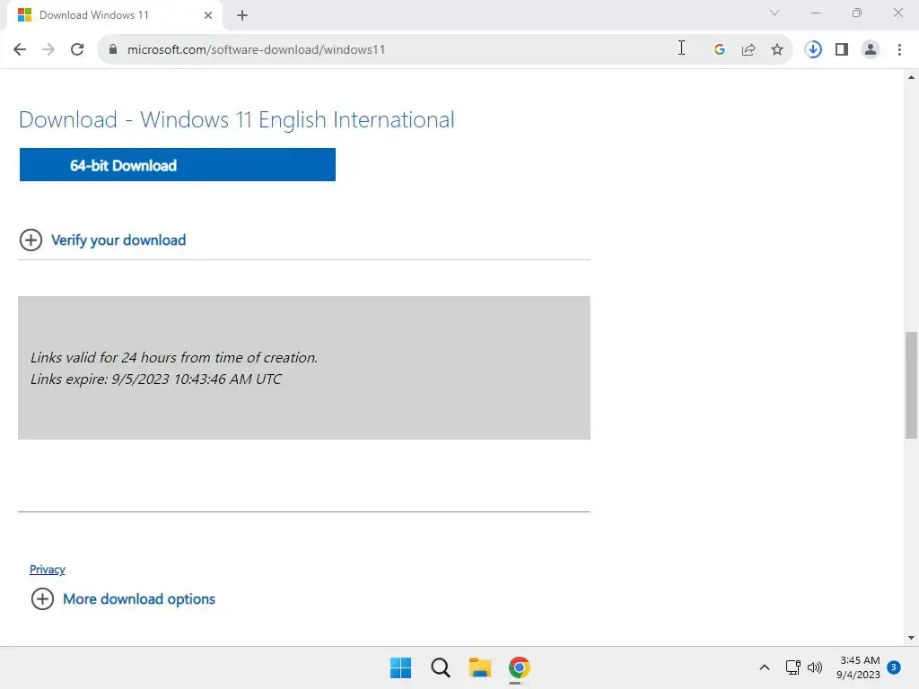Open volume control tray icon
The height and width of the screenshot is (689, 919).
pyautogui.click(x=815, y=667)
